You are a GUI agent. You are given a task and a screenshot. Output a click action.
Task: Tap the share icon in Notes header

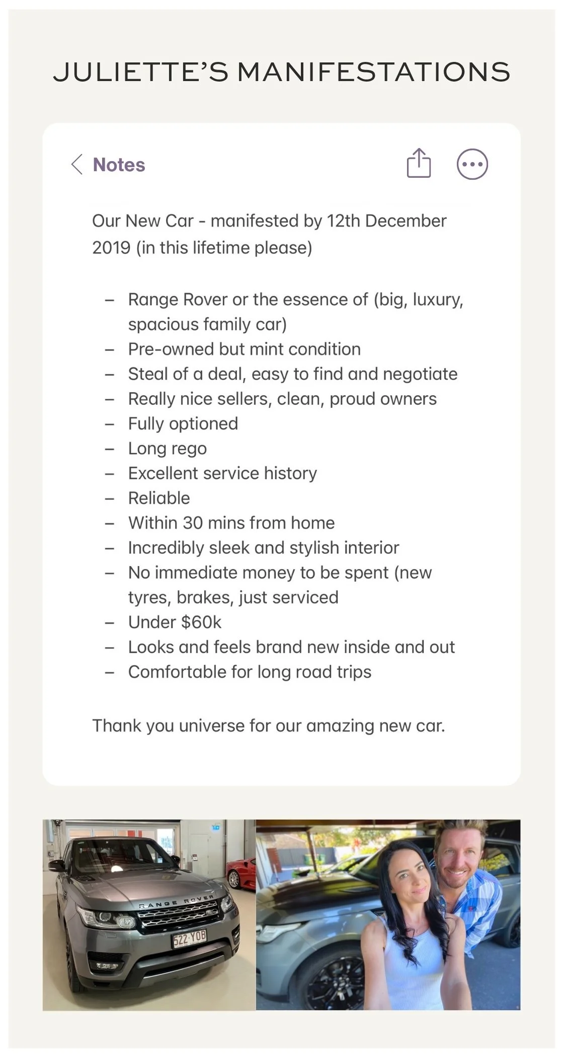[x=419, y=163]
